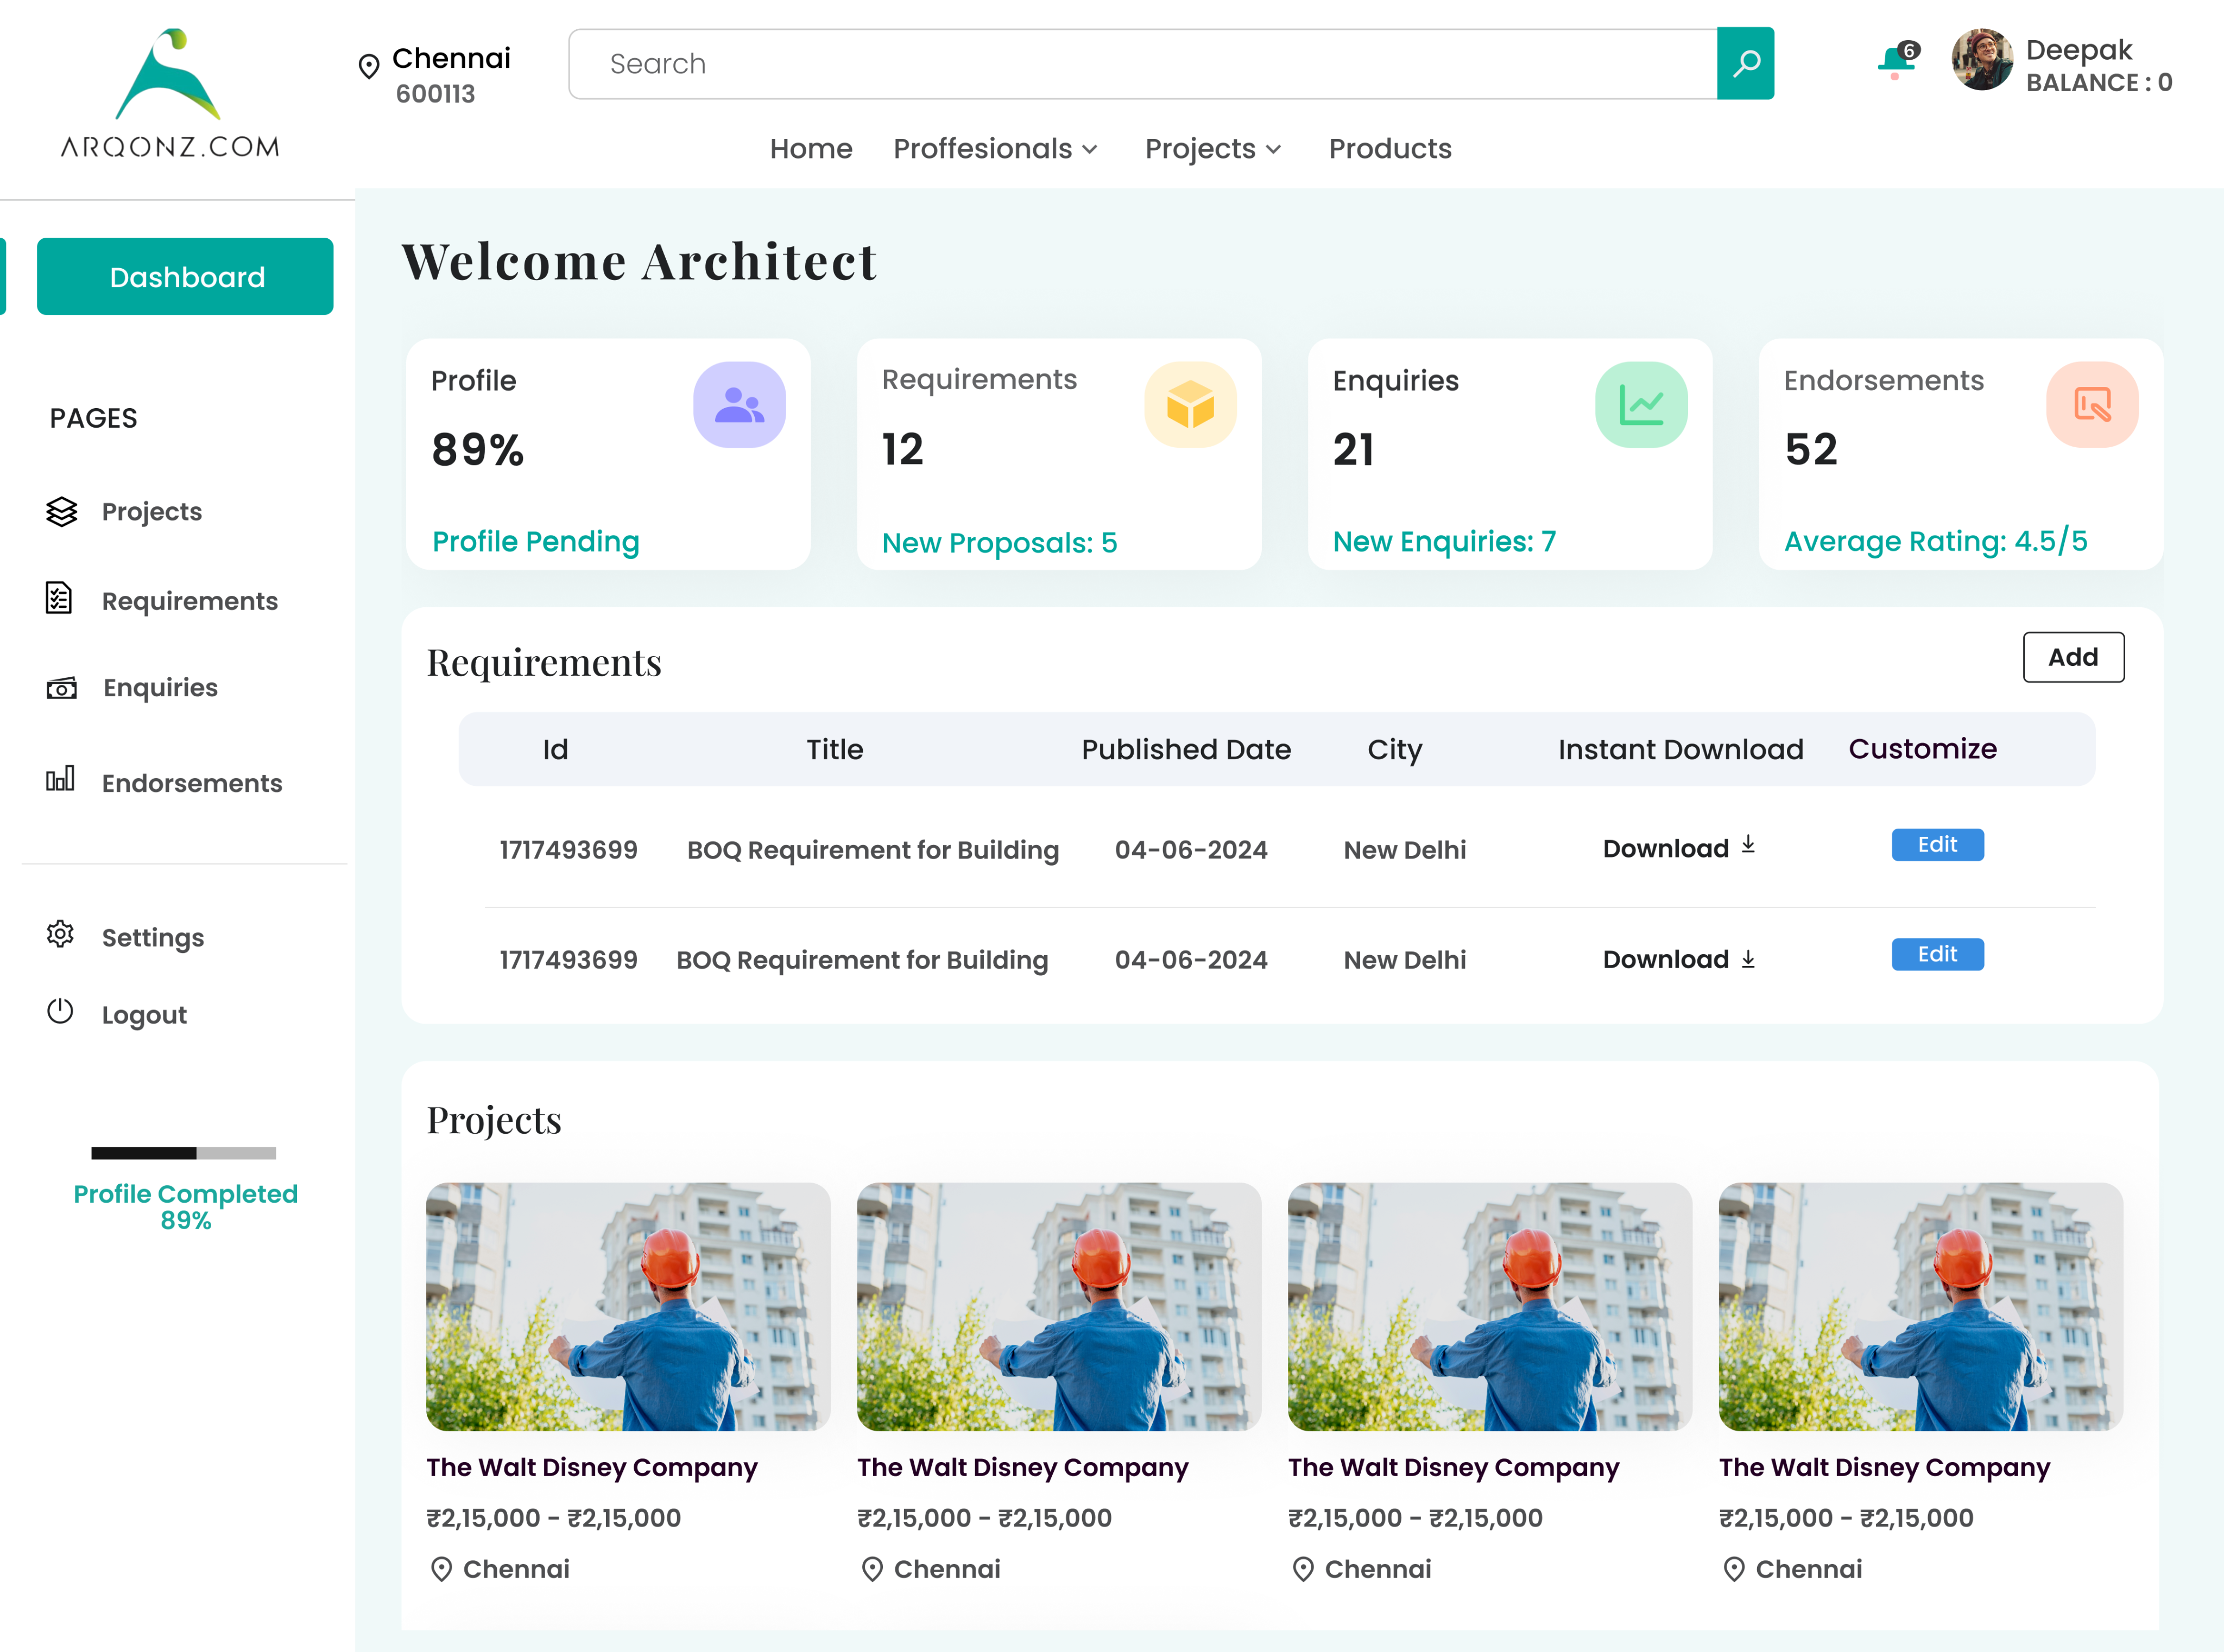Click the location pin icon beside Chennai

(369, 66)
